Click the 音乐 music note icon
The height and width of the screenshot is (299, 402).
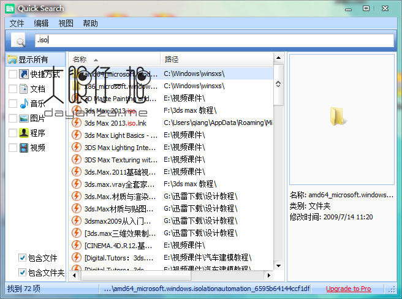pos(24,104)
